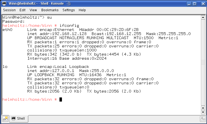
Task: Minimize the Konsole window
Action: click(189, 4)
